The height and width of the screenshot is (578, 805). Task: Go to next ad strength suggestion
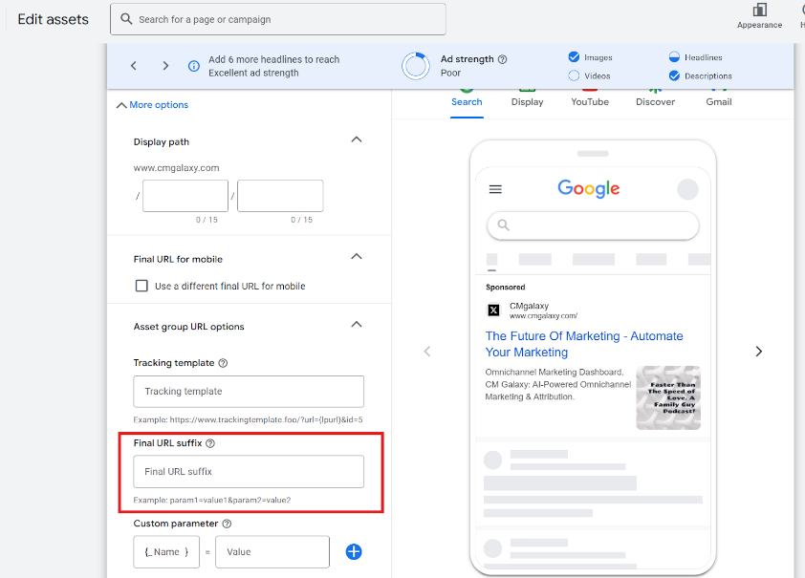click(x=165, y=66)
